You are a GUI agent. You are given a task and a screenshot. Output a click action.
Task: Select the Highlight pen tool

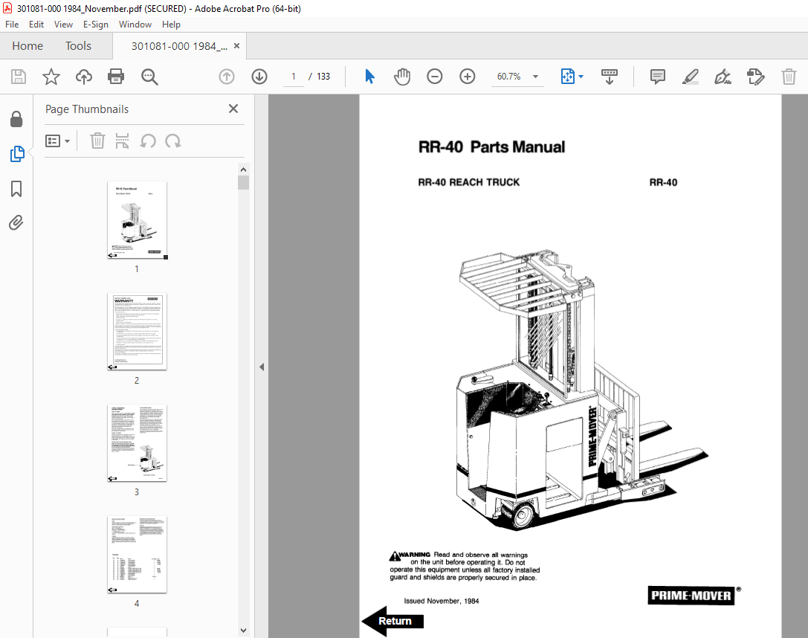(690, 76)
